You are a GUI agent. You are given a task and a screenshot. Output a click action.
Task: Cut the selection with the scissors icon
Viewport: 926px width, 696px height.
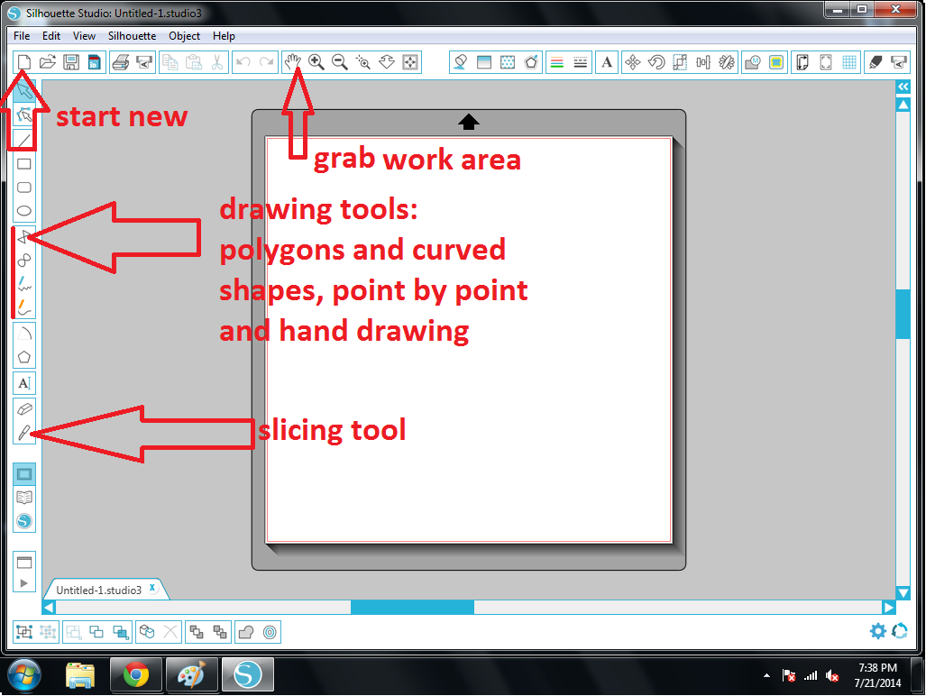(217, 62)
